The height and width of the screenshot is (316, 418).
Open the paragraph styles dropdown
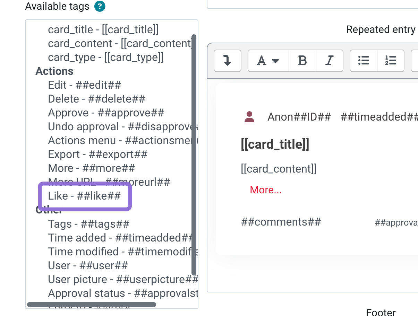[268, 61]
